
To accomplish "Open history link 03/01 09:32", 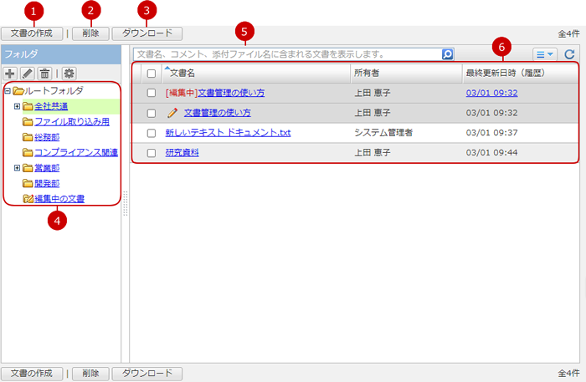I will pos(492,93).
